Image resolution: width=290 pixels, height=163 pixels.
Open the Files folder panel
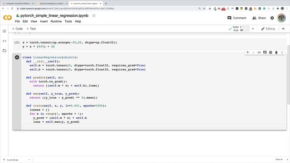click(5, 51)
